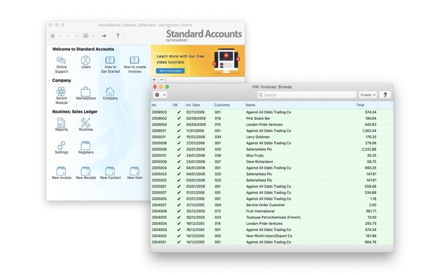This screenshot has height=275, width=440.
Task: Click invoice number 2005007
Action: coord(159,193)
